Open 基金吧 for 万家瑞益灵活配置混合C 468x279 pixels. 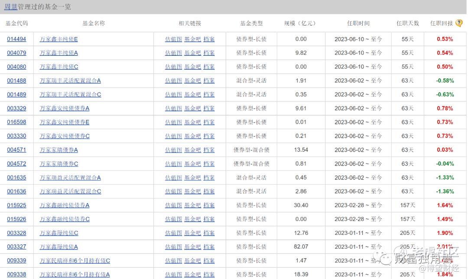point(192,191)
